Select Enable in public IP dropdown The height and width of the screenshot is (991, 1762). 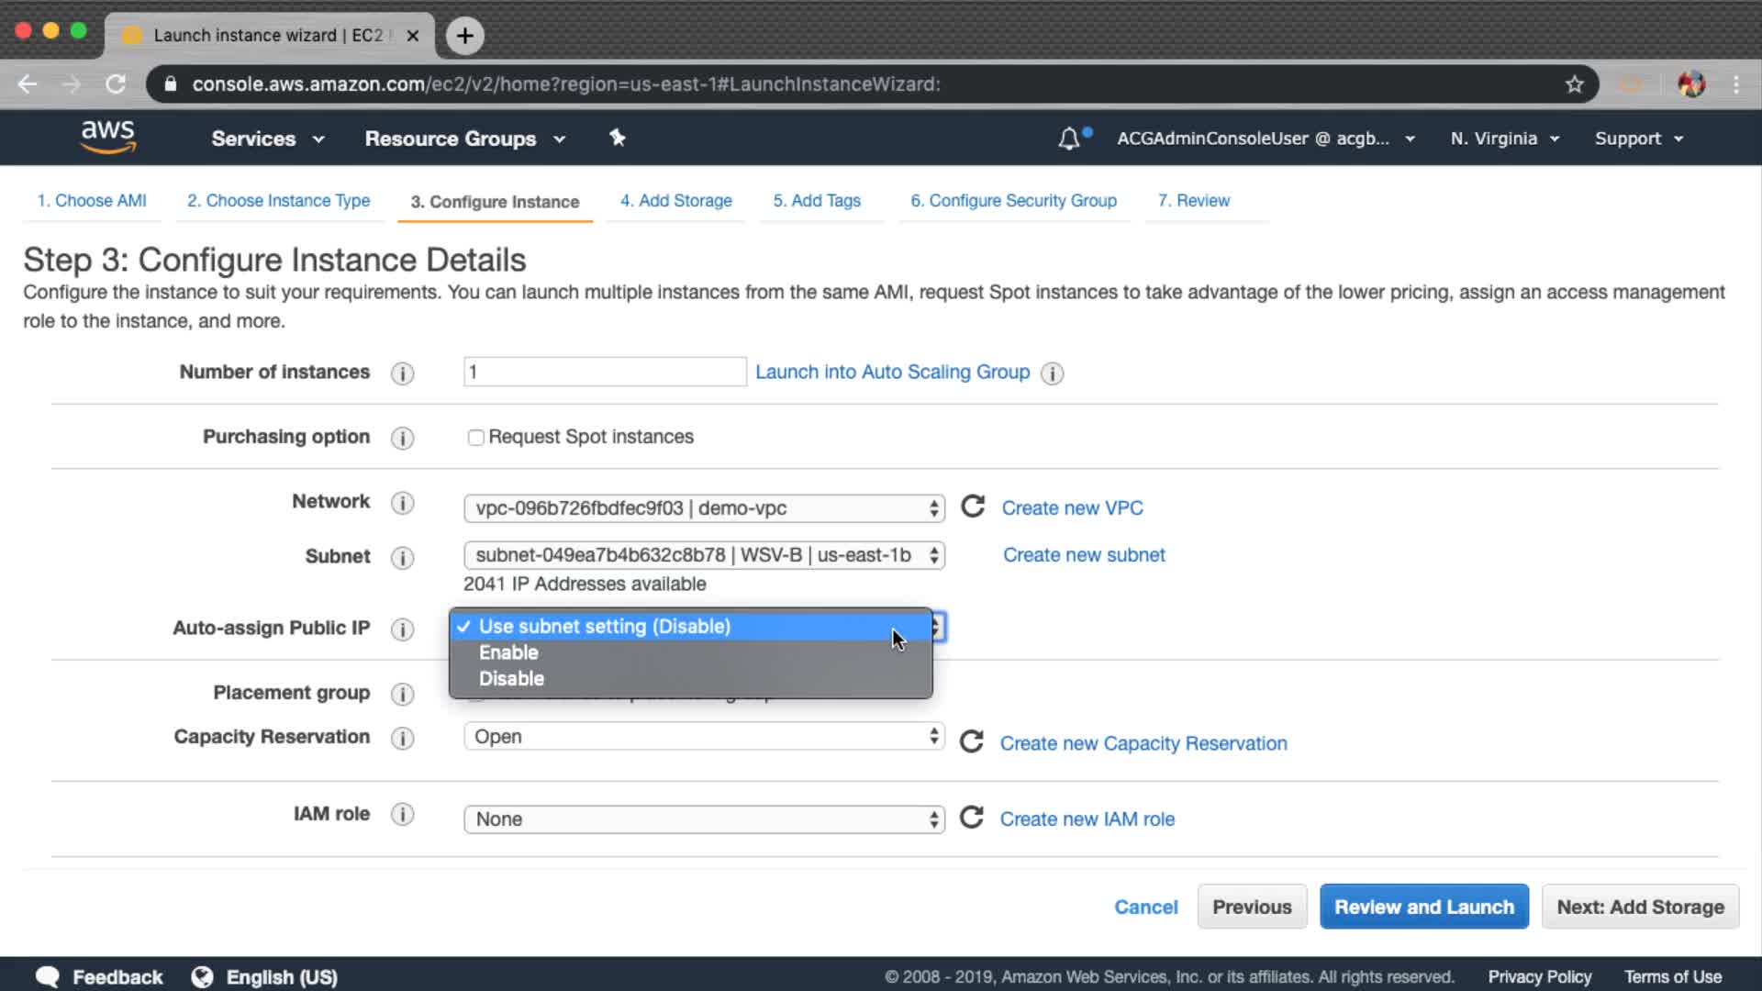coord(508,652)
